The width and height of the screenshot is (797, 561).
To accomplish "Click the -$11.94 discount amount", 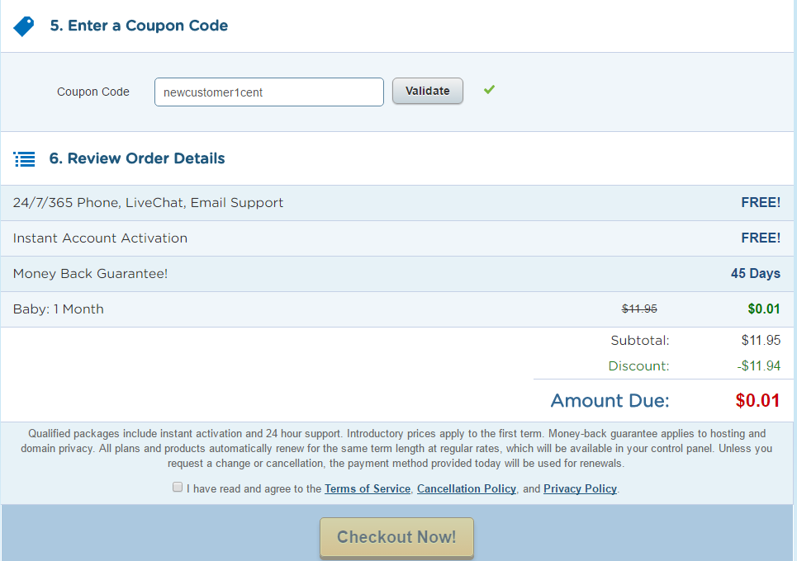I will coord(760,365).
